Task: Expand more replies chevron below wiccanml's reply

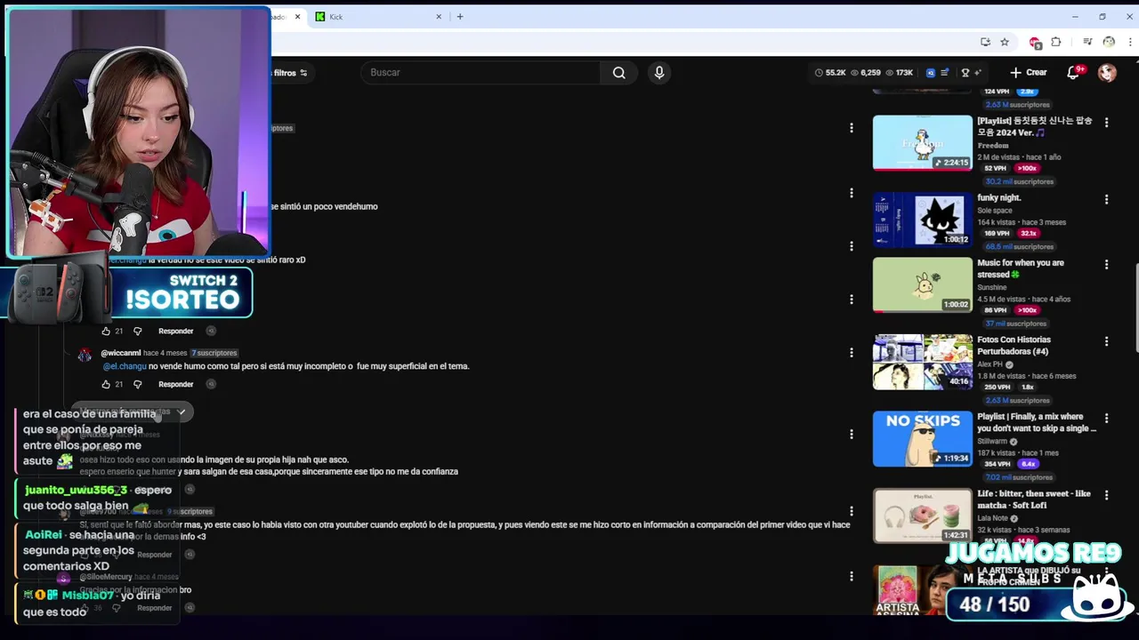Action: [x=182, y=412]
